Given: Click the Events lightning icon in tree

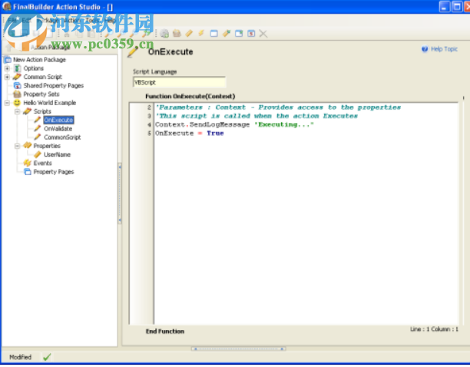Looking at the screenshot, I should (x=28, y=163).
